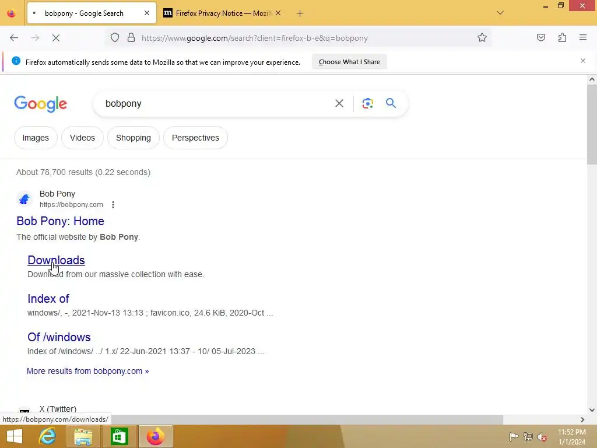This screenshot has width=597, height=448.
Task: Click the muted volume tray icon
Action: tap(542, 437)
